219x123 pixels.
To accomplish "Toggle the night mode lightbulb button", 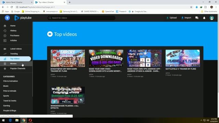I will click(7, 18).
